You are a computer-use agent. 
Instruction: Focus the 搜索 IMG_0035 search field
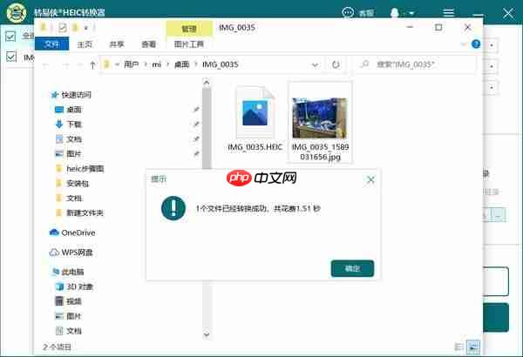tap(416, 64)
